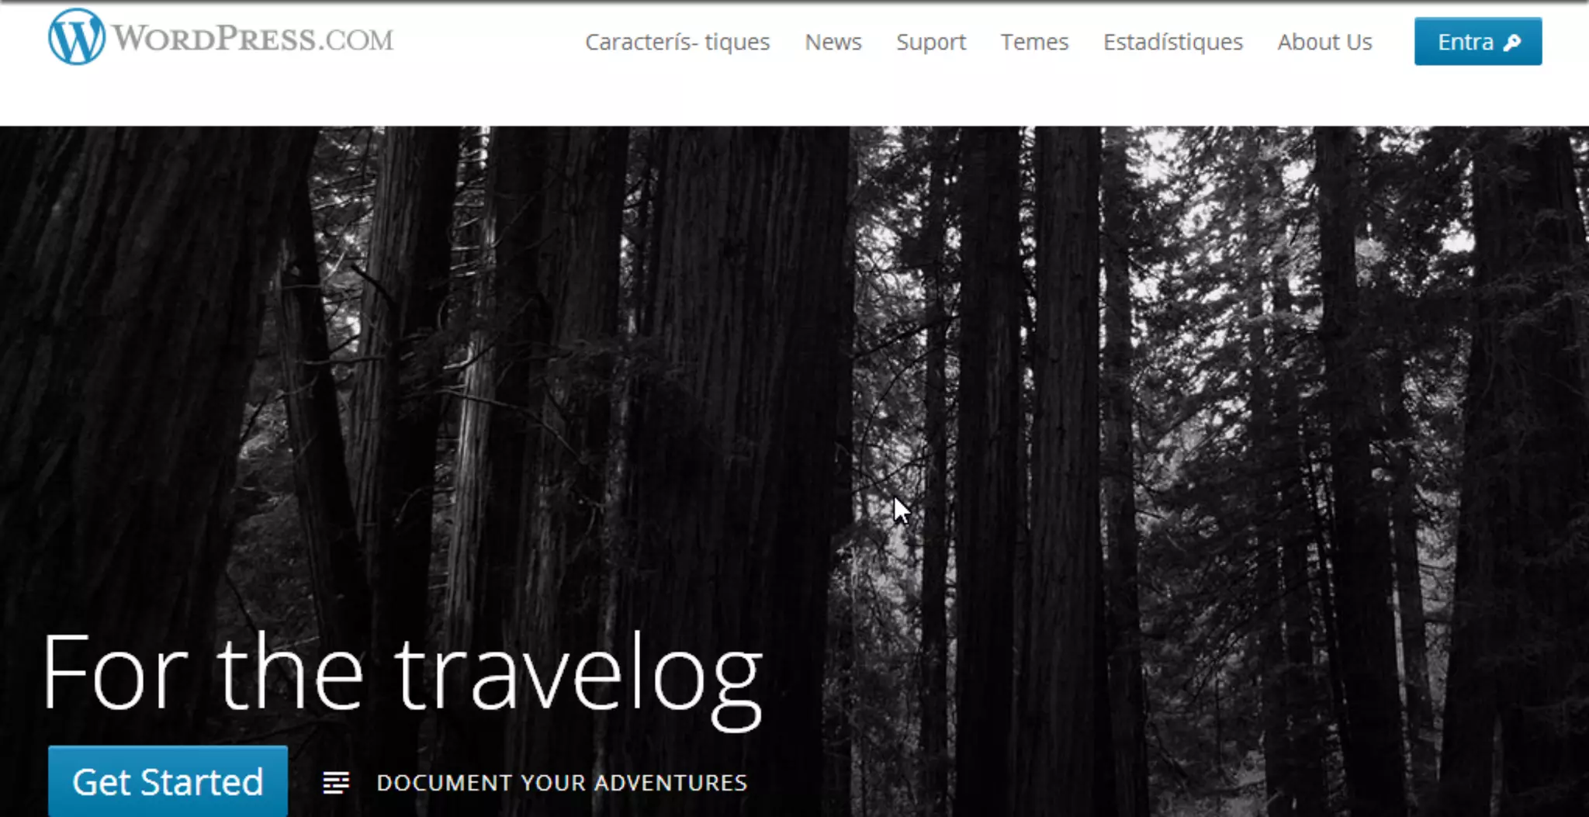Click the Get Started button
This screenshot has height=817, width=1589.
[168, 781]
